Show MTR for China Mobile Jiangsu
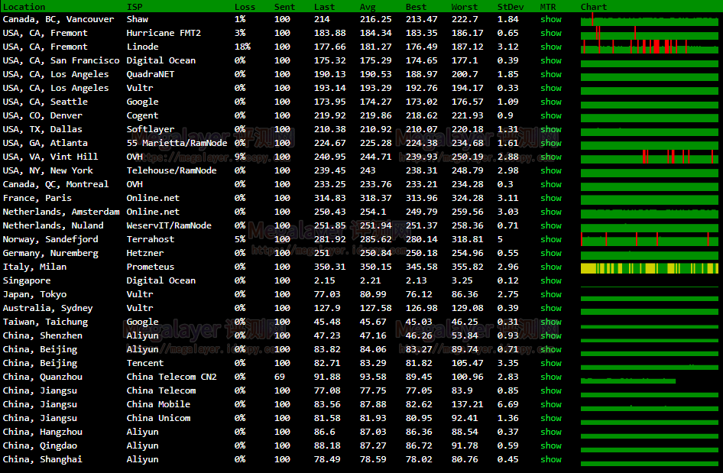Image resolution: width=723 pixels, height=473 pixels. [551, 404]
